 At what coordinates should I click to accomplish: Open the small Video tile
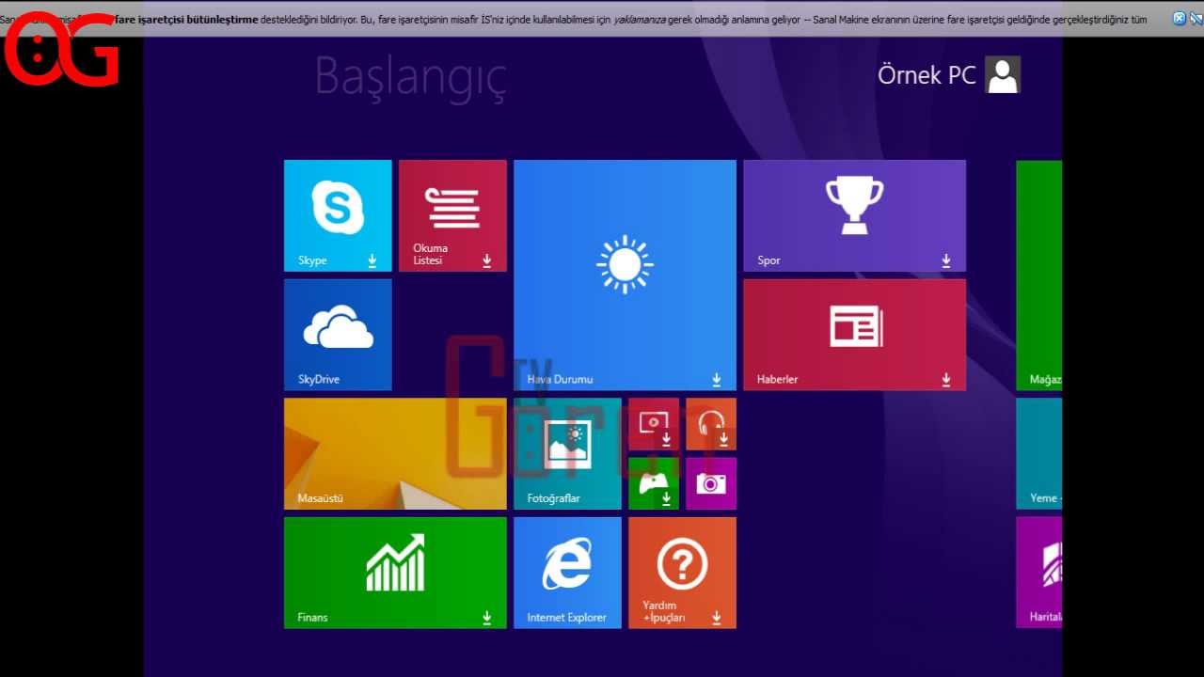pos(654,424)
